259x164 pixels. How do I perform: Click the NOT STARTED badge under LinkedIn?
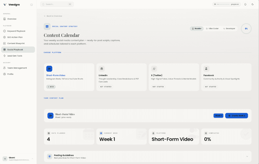pyautogui.click(x=106, y=87)
